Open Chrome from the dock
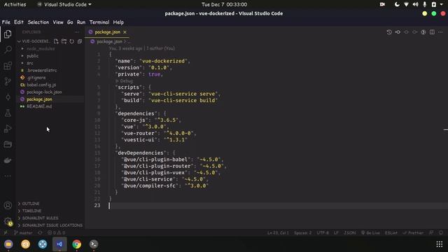Image resolution: width=448 pixels, height=252 pixels. (76, 244)
